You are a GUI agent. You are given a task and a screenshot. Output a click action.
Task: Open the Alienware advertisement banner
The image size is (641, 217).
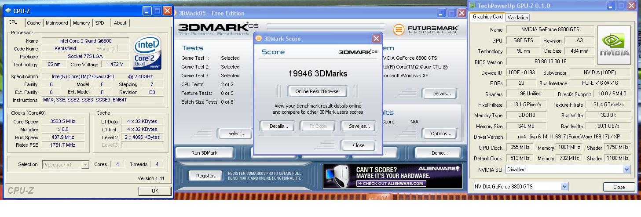[392, 176]
